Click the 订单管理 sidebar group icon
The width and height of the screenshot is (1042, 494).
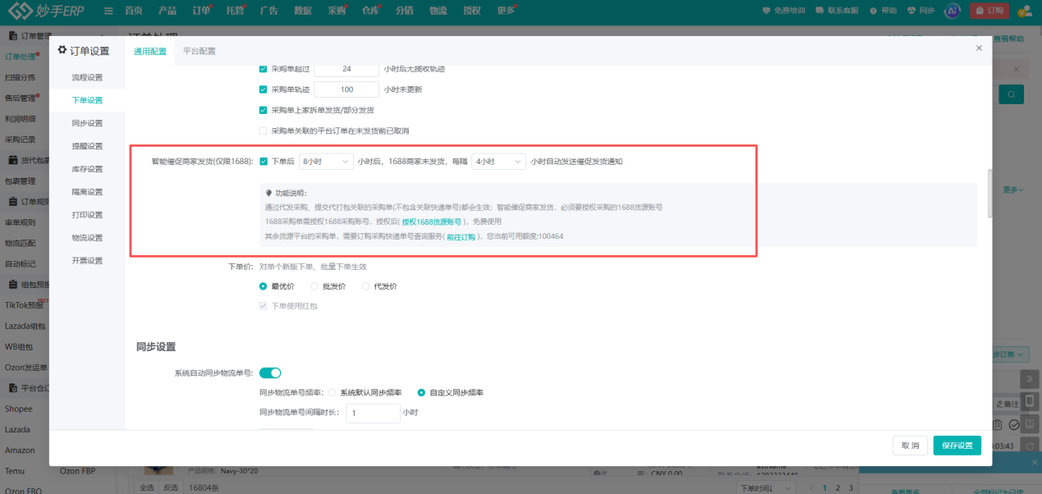pos(12,37)
